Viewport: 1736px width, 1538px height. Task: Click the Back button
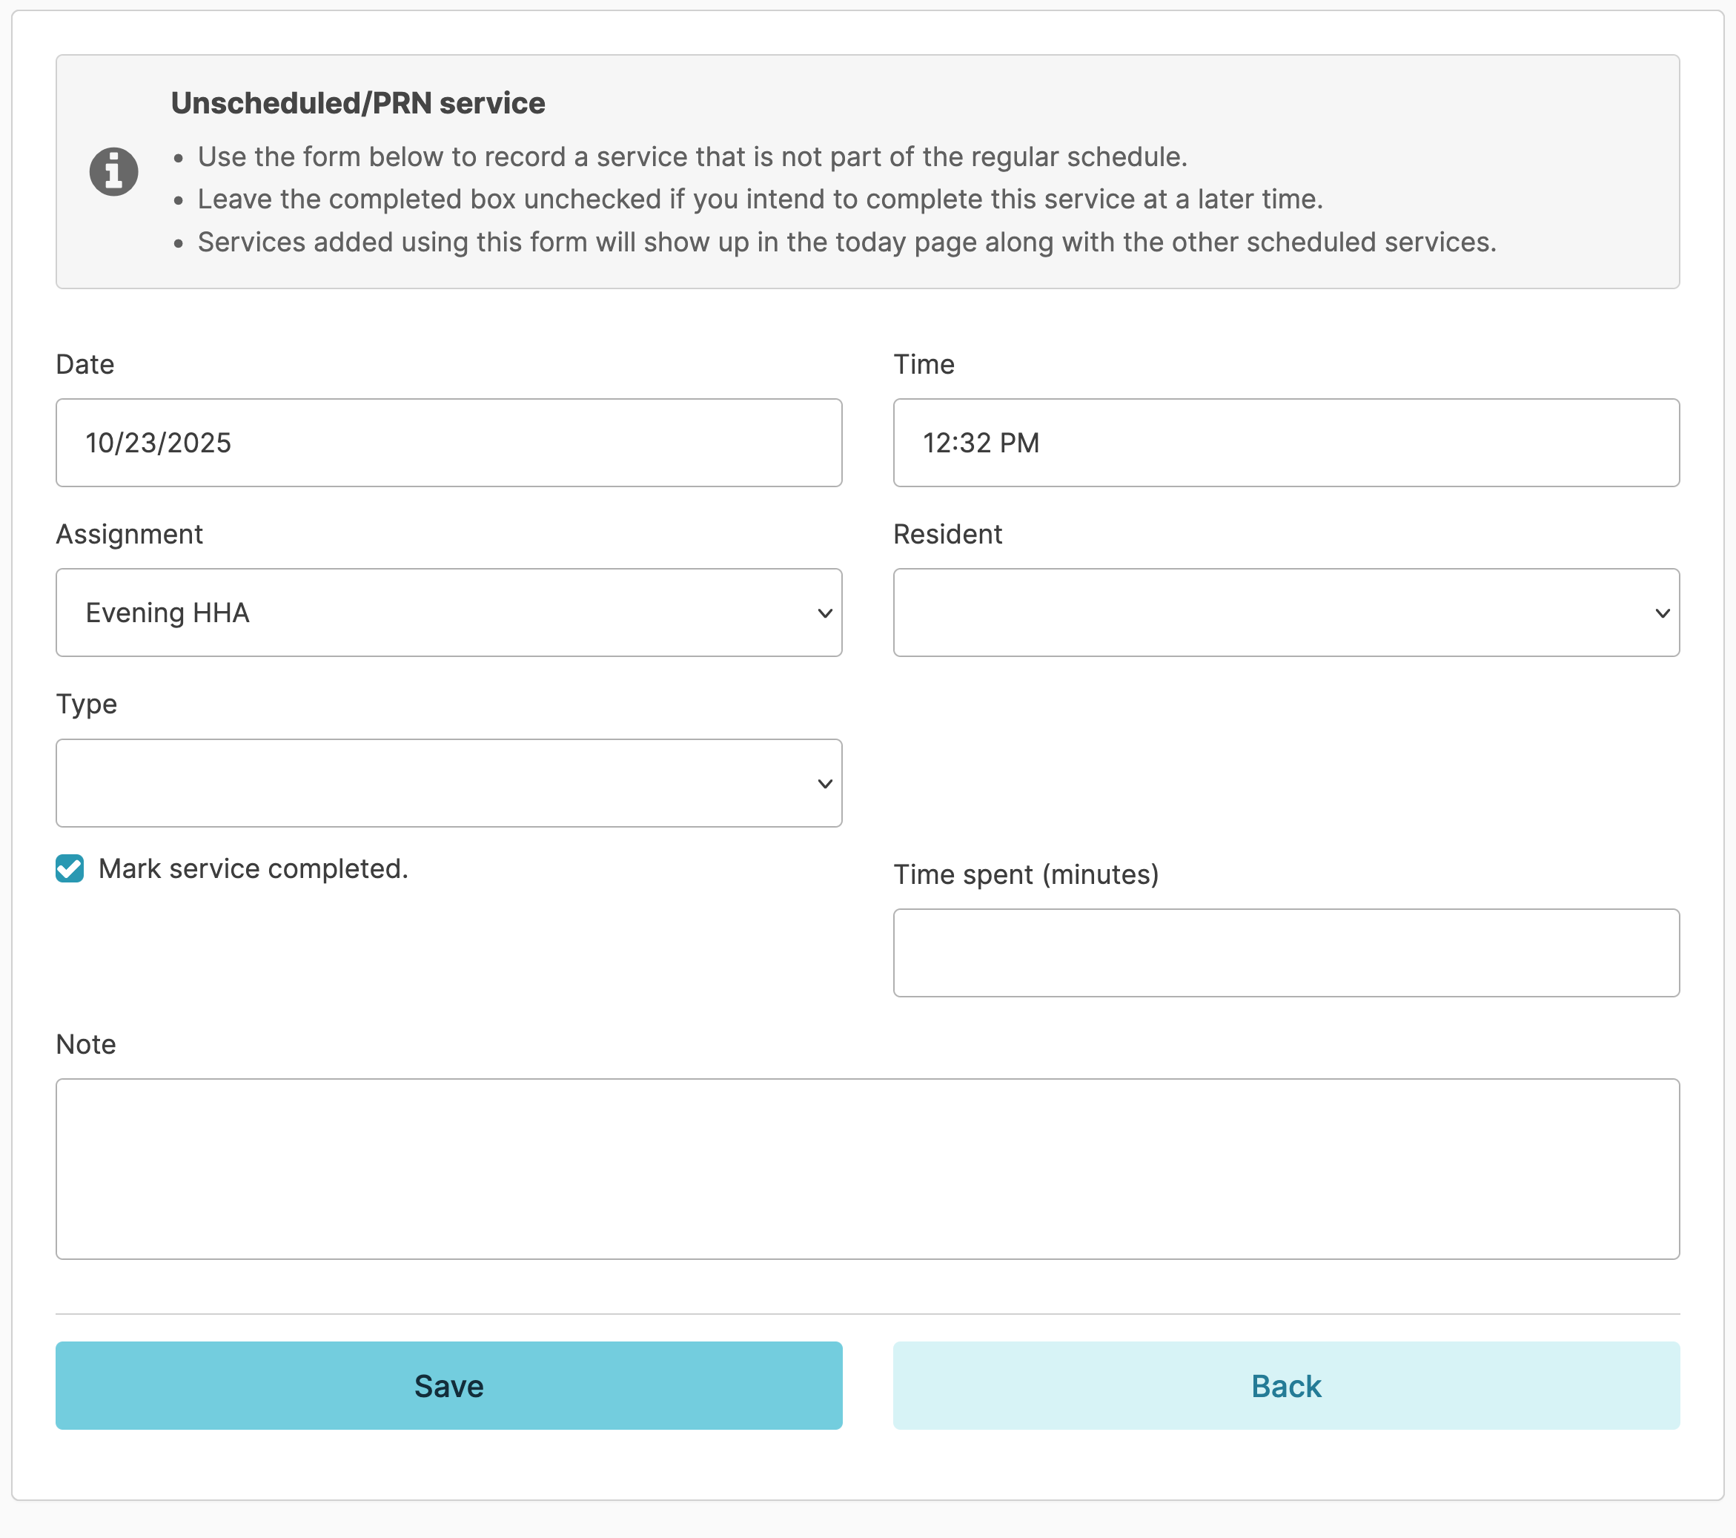click(1285, 1385)
